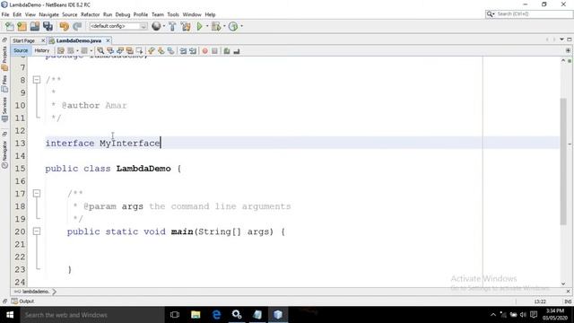This screenshot has width=574, height=323.
Task: Switch to the History view button
Action: [42, 50]
